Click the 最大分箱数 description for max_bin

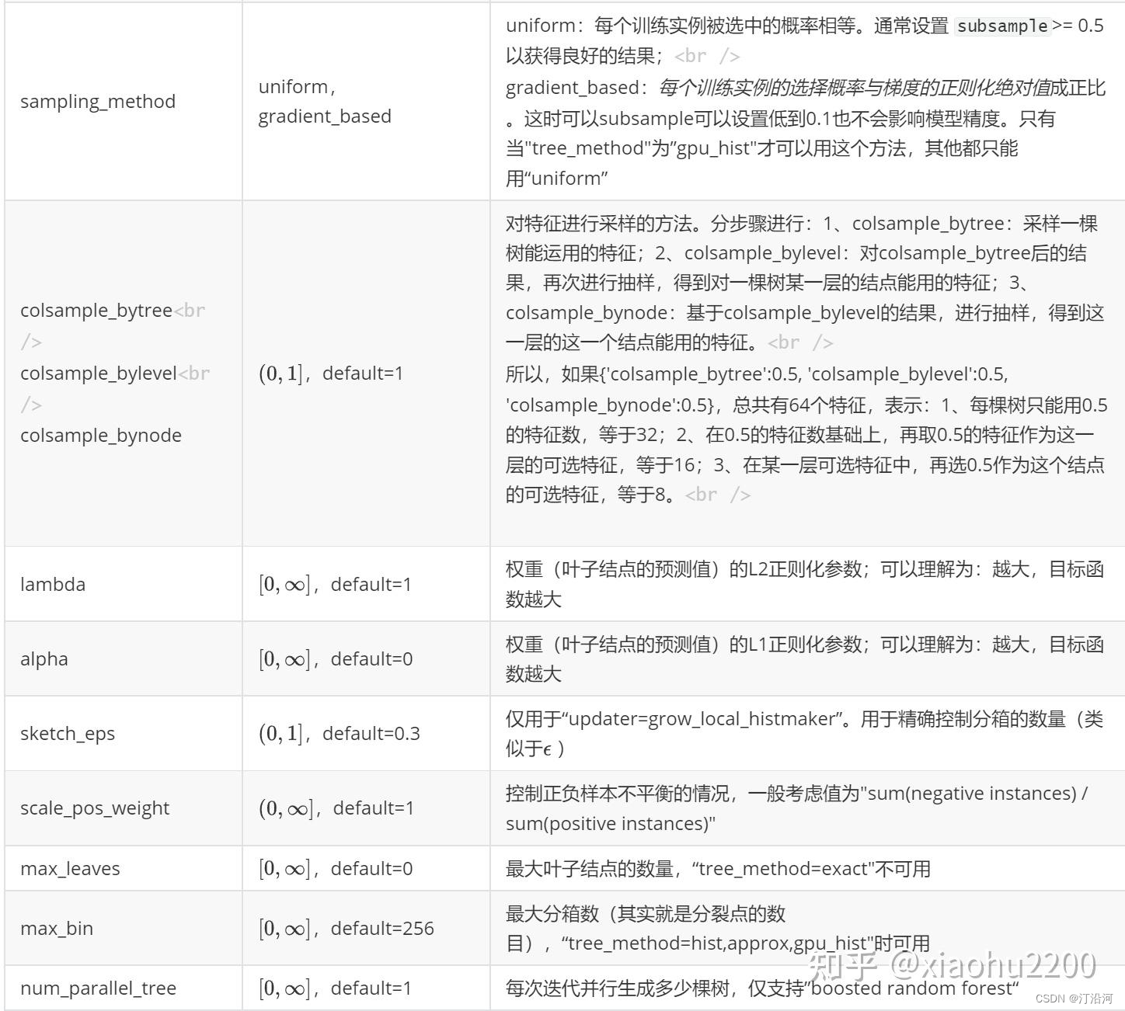tap(718, 928)
